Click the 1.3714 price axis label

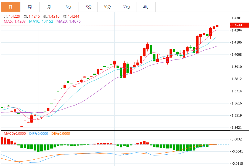click(x=237, y=91)
